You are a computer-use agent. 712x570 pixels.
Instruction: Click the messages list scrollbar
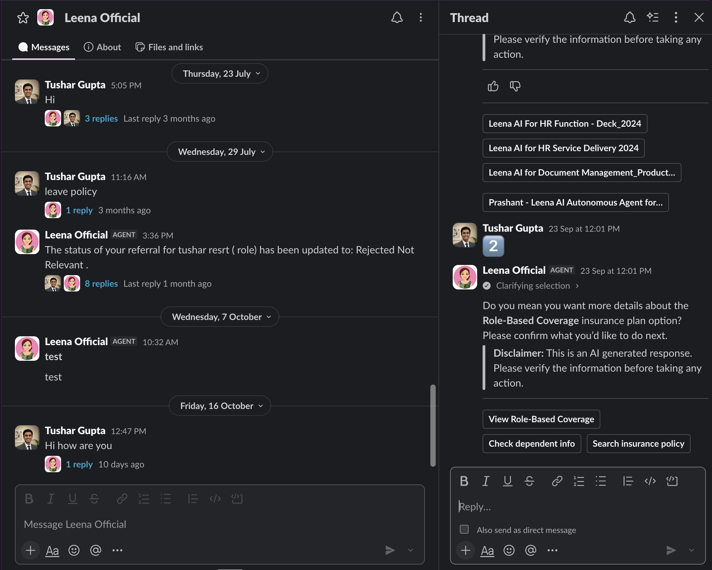[433, 425]
